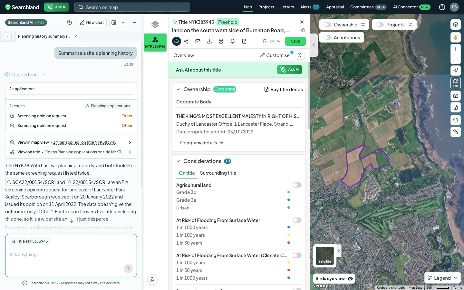Enable At Risk of Flooding From Surface Water toggle
Screen dimensions: 464x290
pos(297,220)
